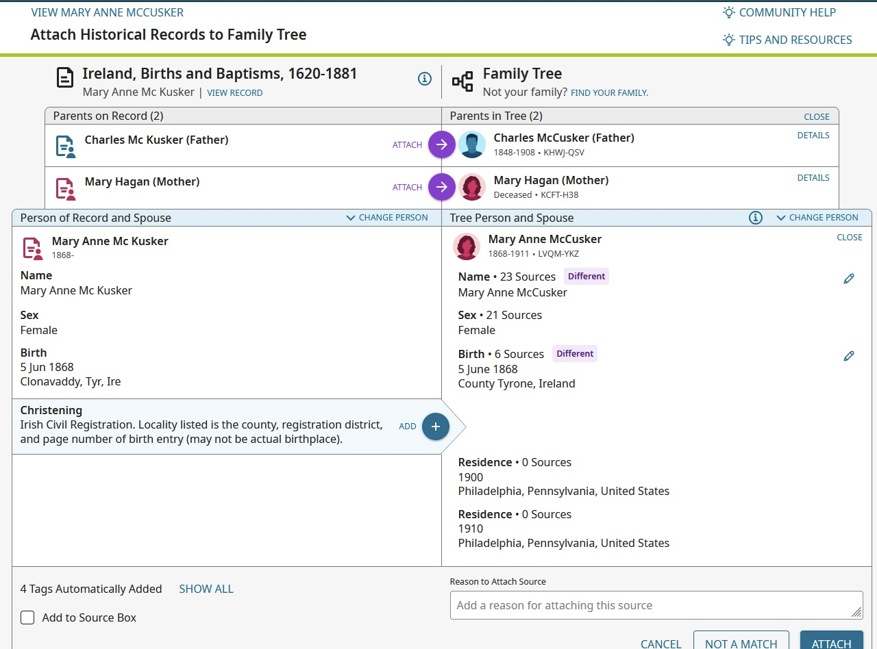The width and height of the screenshot is (877, 649).
Task: Open record collection info icon
Action: coord(425,79)
